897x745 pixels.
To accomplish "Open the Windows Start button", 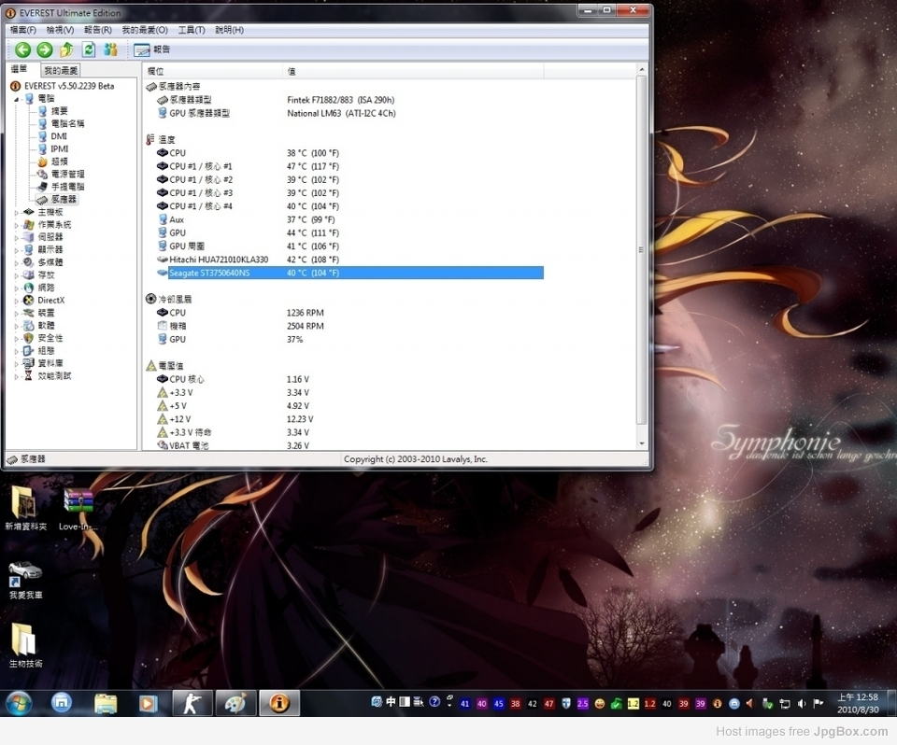I will coord(18,703).
